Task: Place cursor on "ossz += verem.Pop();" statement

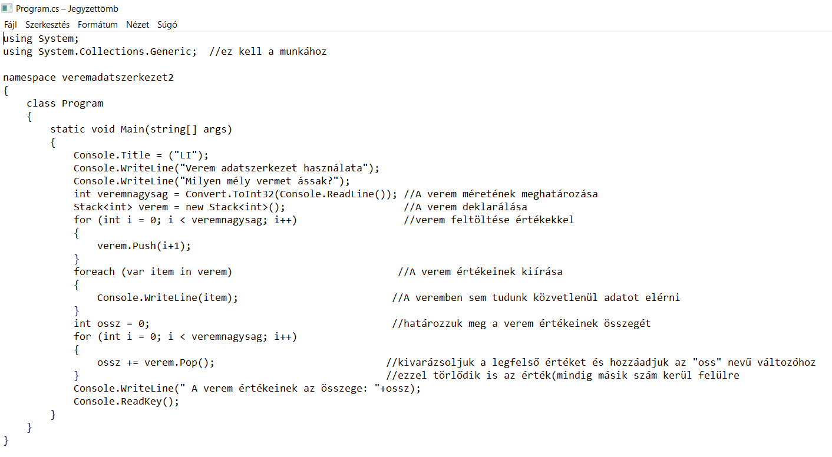Action: click(x=156, y=363)
